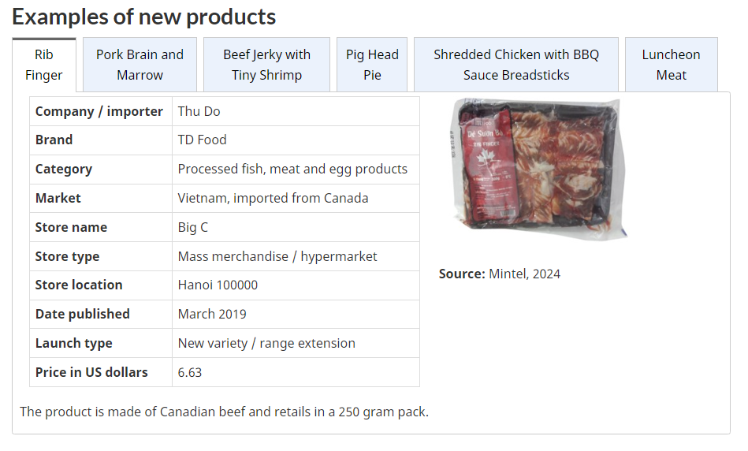Click the Mass merchandise / hypermarket cell
The height and width of the screenshot is (451, 748).
[277, 256]
